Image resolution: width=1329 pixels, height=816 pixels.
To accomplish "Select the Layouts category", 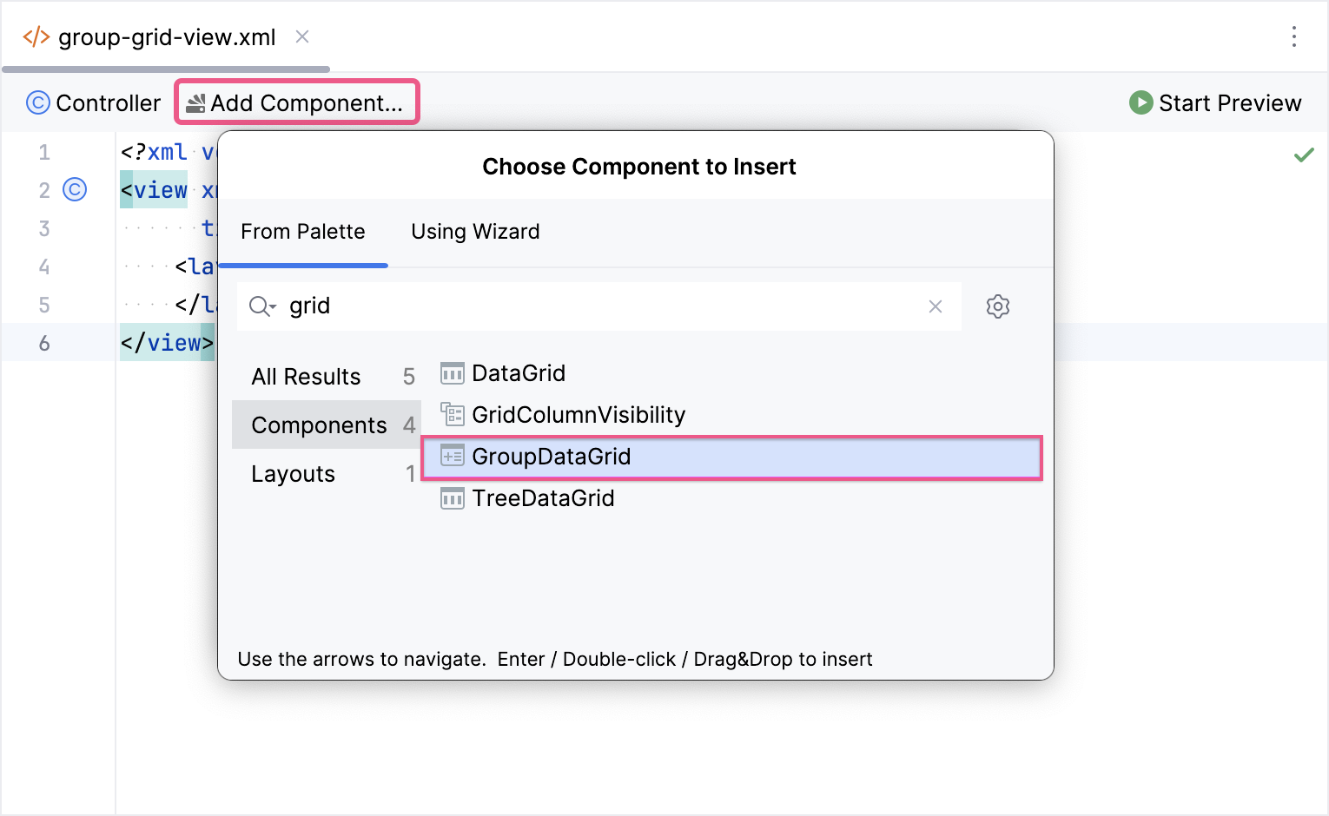I will point(293,473).
